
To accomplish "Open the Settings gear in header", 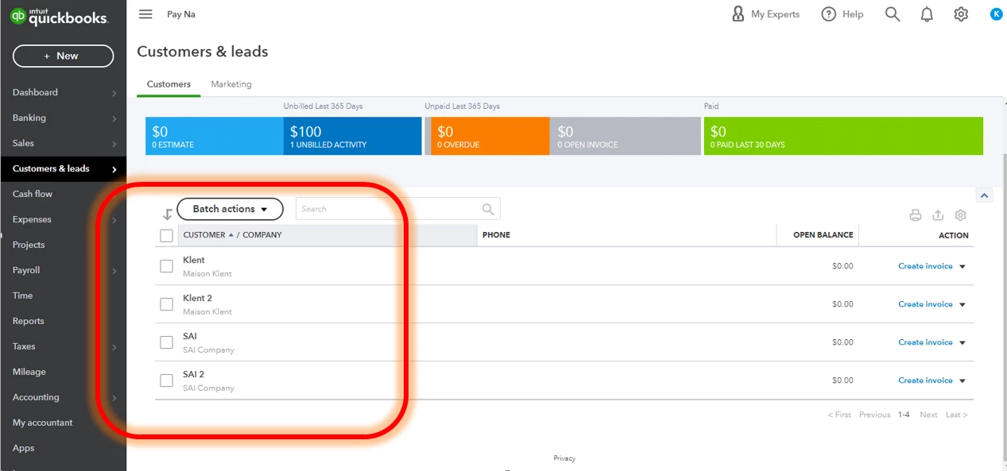I will coord(961,14).
